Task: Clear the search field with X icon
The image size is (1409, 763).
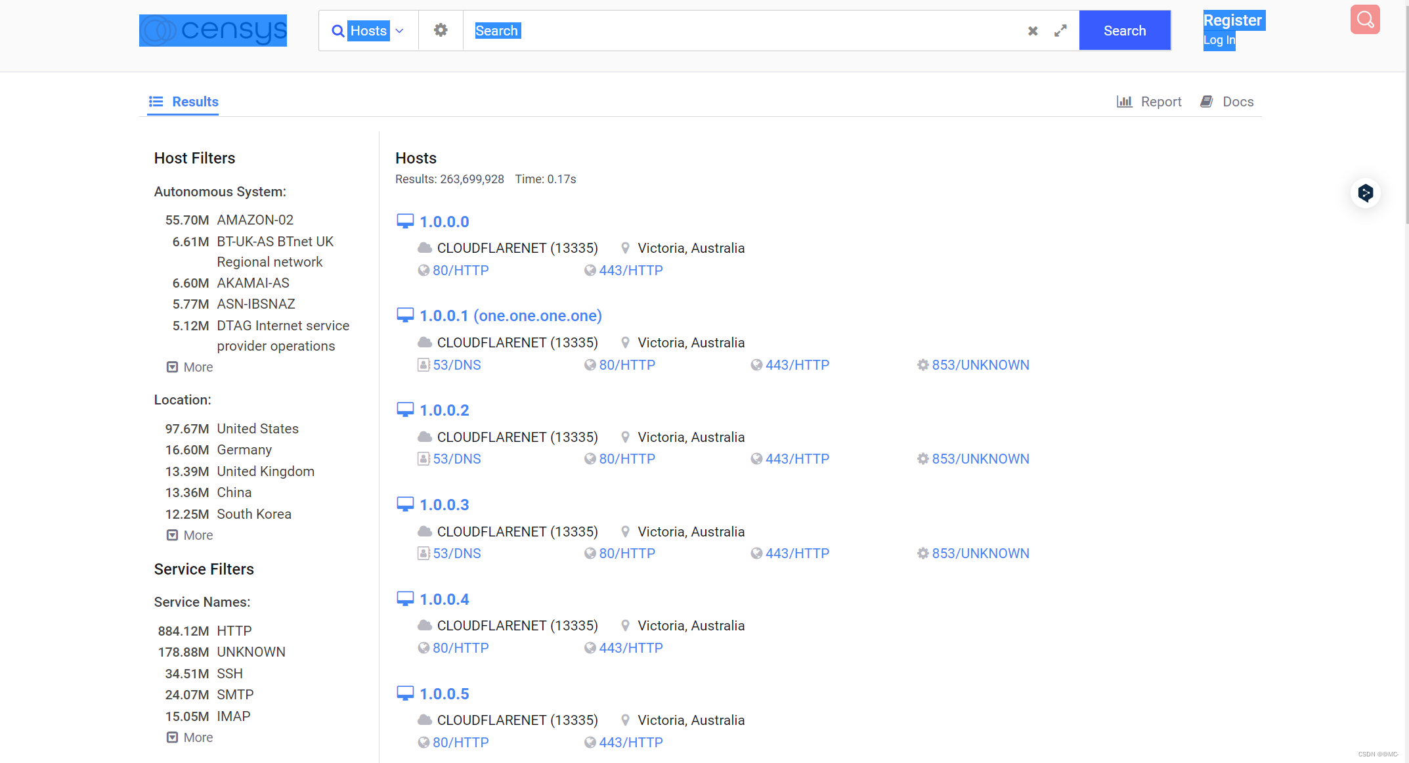Action: [1033, 31]
